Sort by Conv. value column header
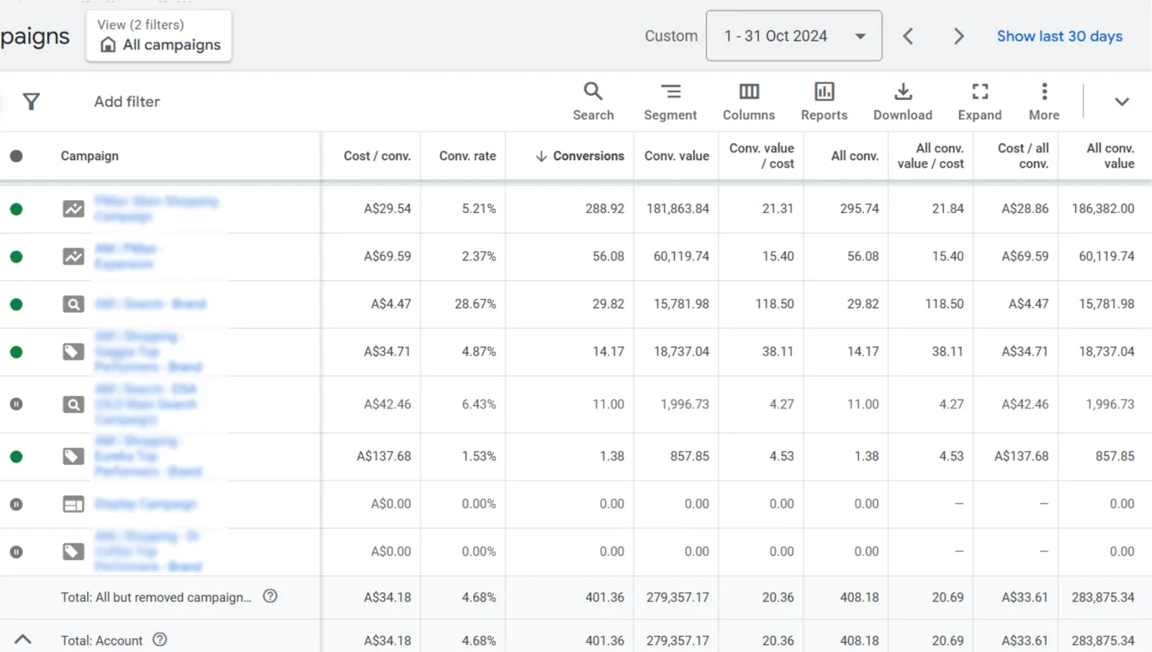This screenshot has height=652, width=1152. click(677, 155)
